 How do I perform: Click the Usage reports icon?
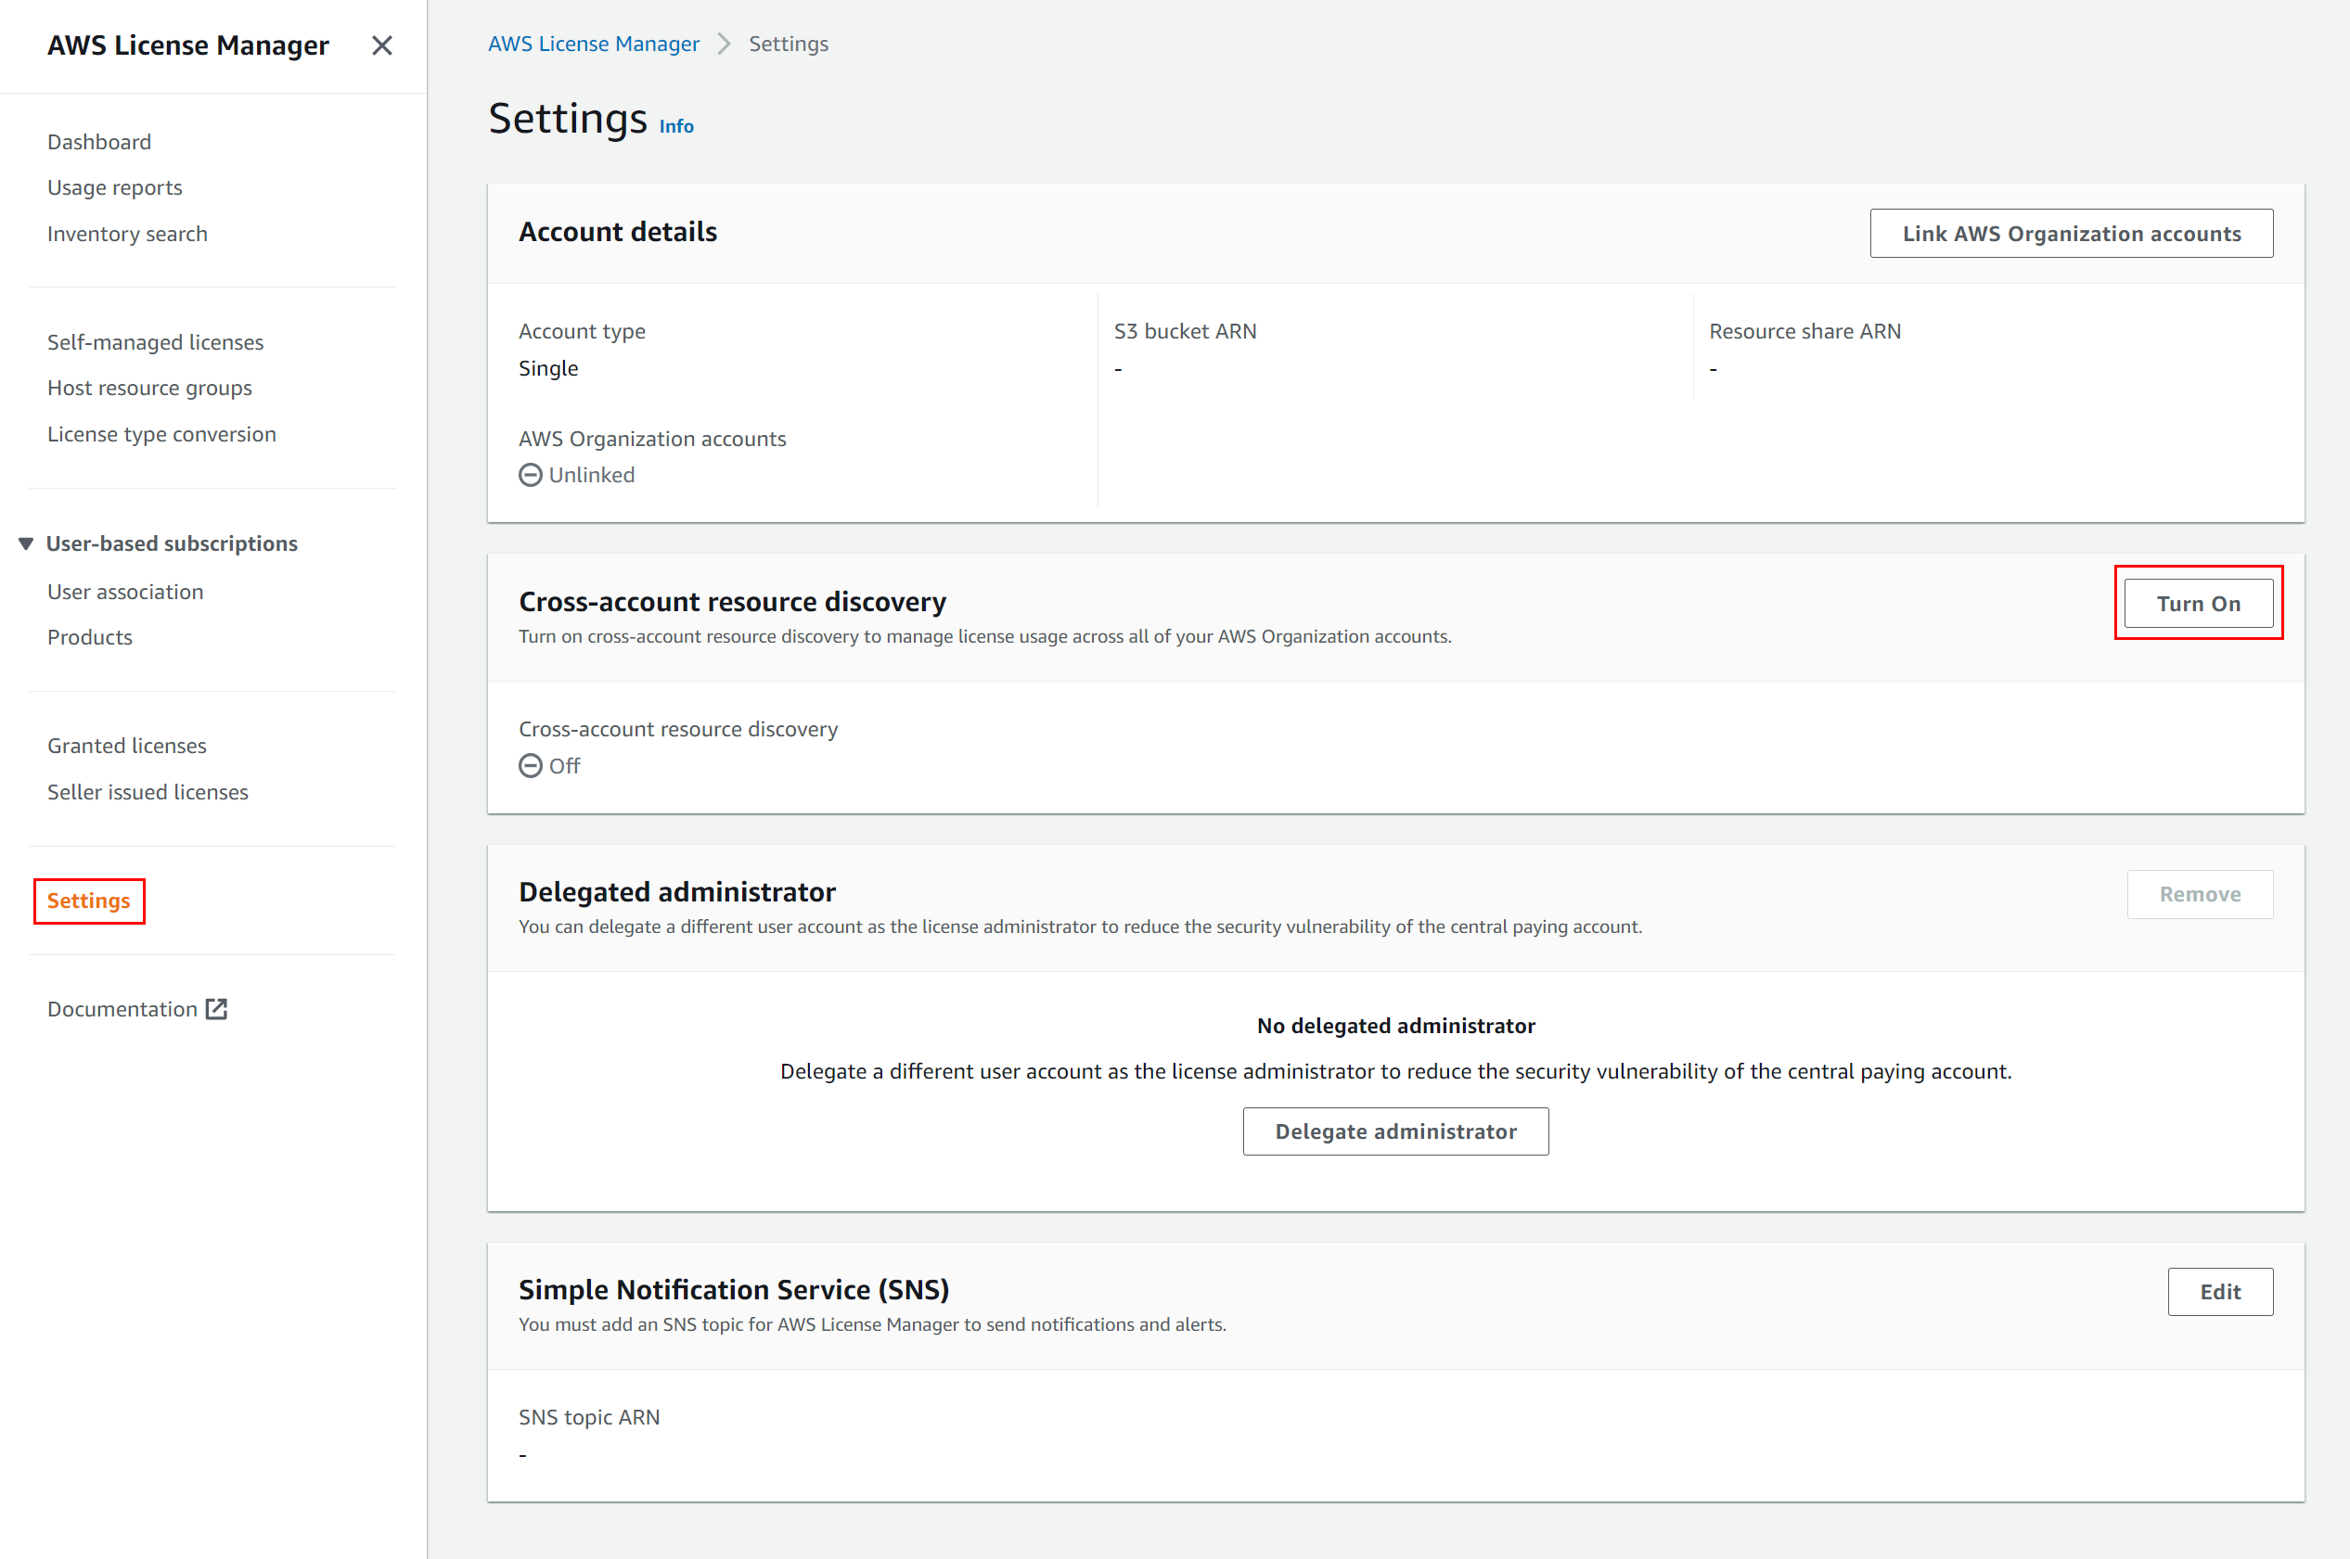click(113, 186)
